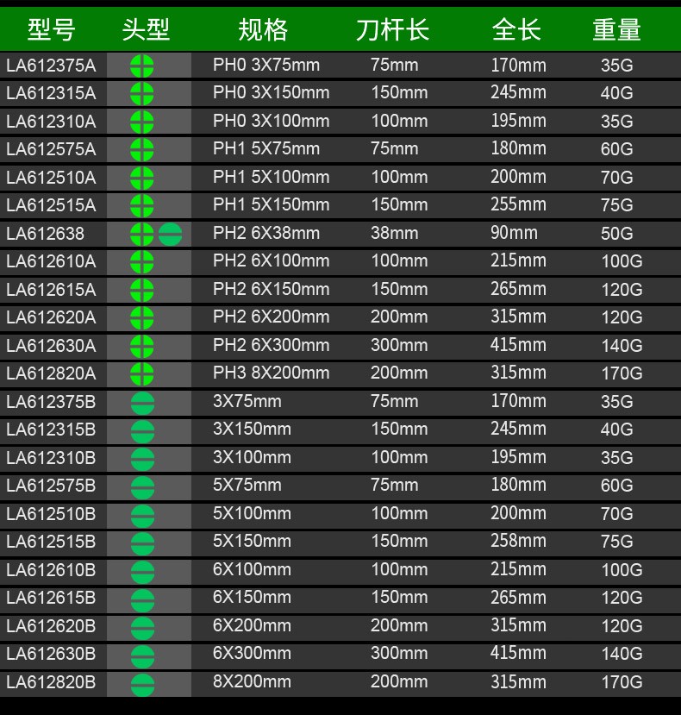
Task: Select the cross-head icon in row LA612510A
Action: click(141, 178)
